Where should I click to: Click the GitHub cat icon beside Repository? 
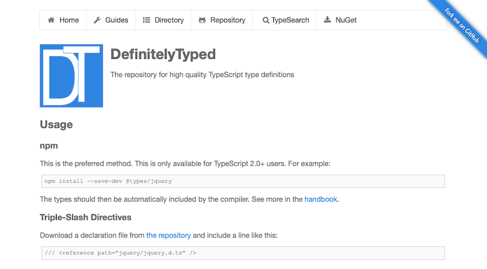[x=202, y=20]
